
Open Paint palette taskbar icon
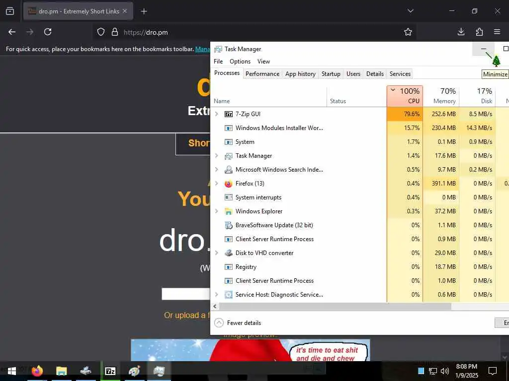click(x=134, y=371)
